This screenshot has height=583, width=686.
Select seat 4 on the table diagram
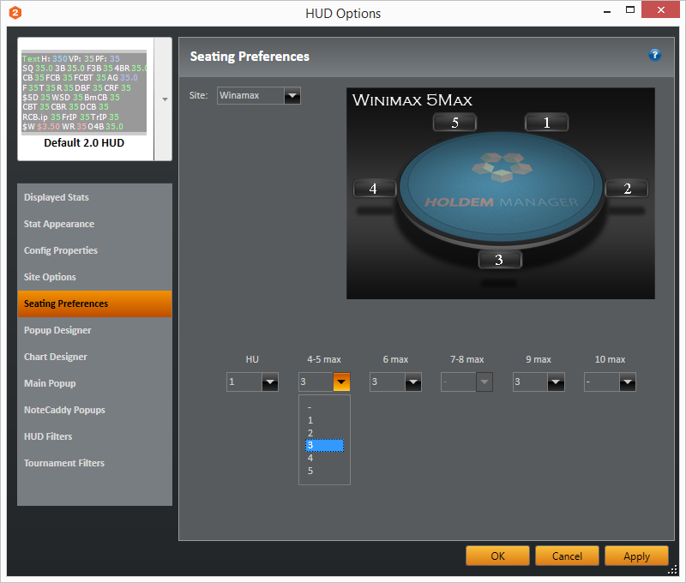click(375, 189)
